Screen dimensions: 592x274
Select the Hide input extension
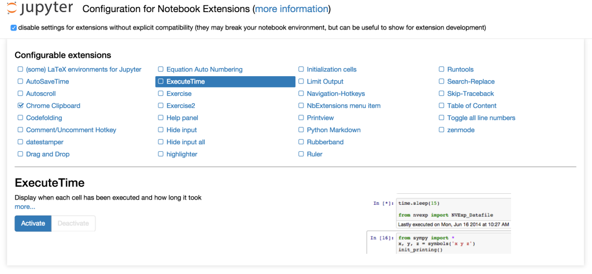[x=182, y=130]
